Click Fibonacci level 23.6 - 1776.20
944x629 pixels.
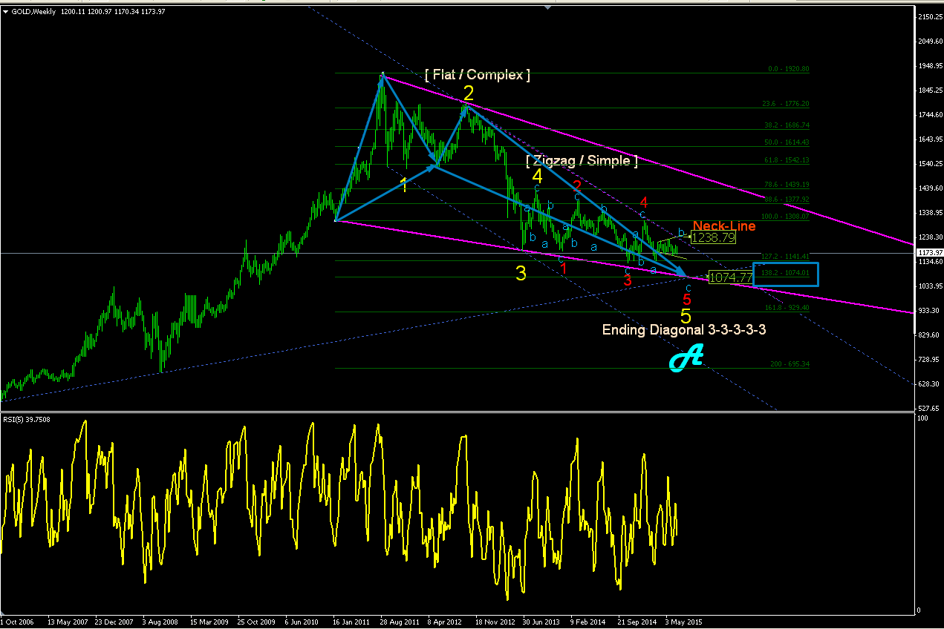[786, 104]
